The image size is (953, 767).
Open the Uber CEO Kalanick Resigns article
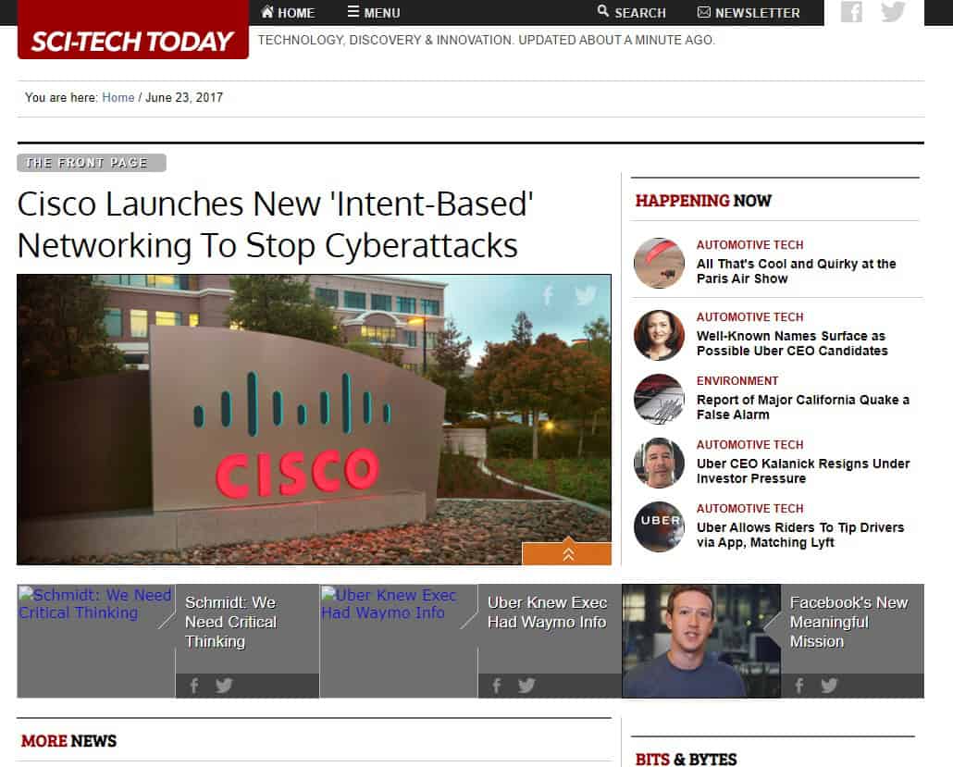[x=803, y=471]
